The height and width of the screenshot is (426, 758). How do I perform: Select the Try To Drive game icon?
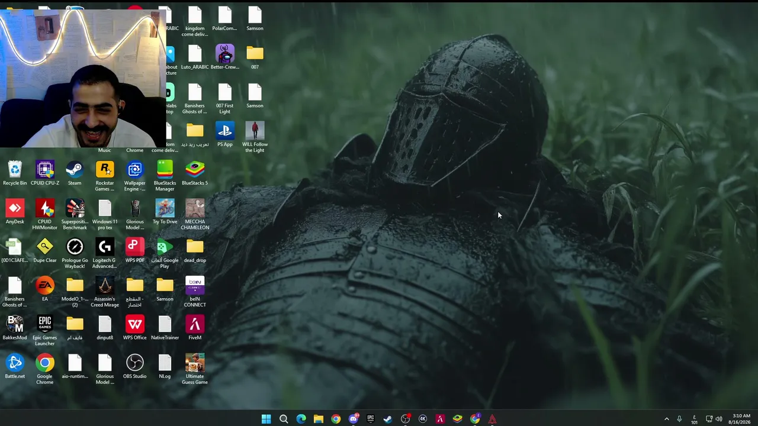(x=165, y=212)
